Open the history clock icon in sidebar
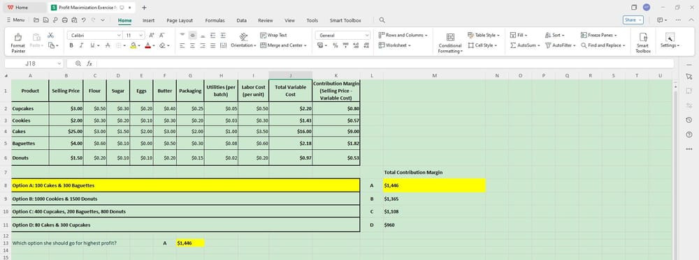The width and height of the screenshot is (699, 260). coord(689,120)
